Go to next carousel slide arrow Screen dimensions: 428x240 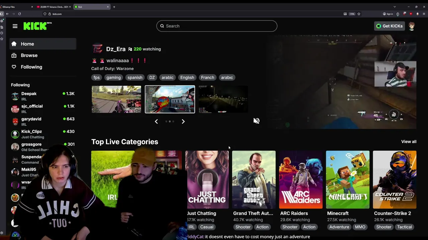tap(183, 121)
